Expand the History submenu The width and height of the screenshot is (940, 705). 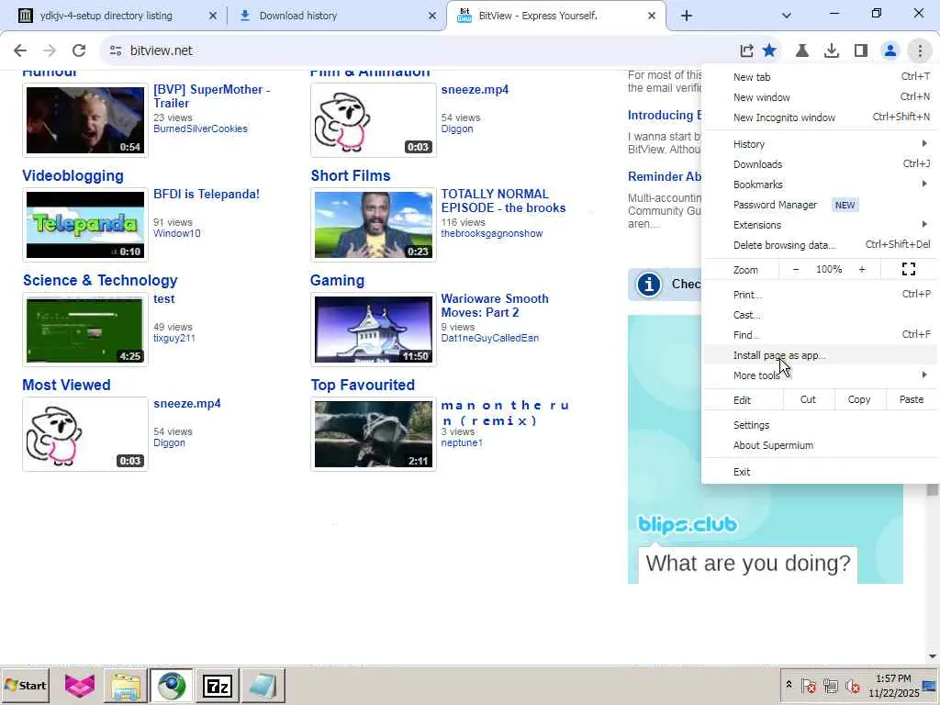820,144
